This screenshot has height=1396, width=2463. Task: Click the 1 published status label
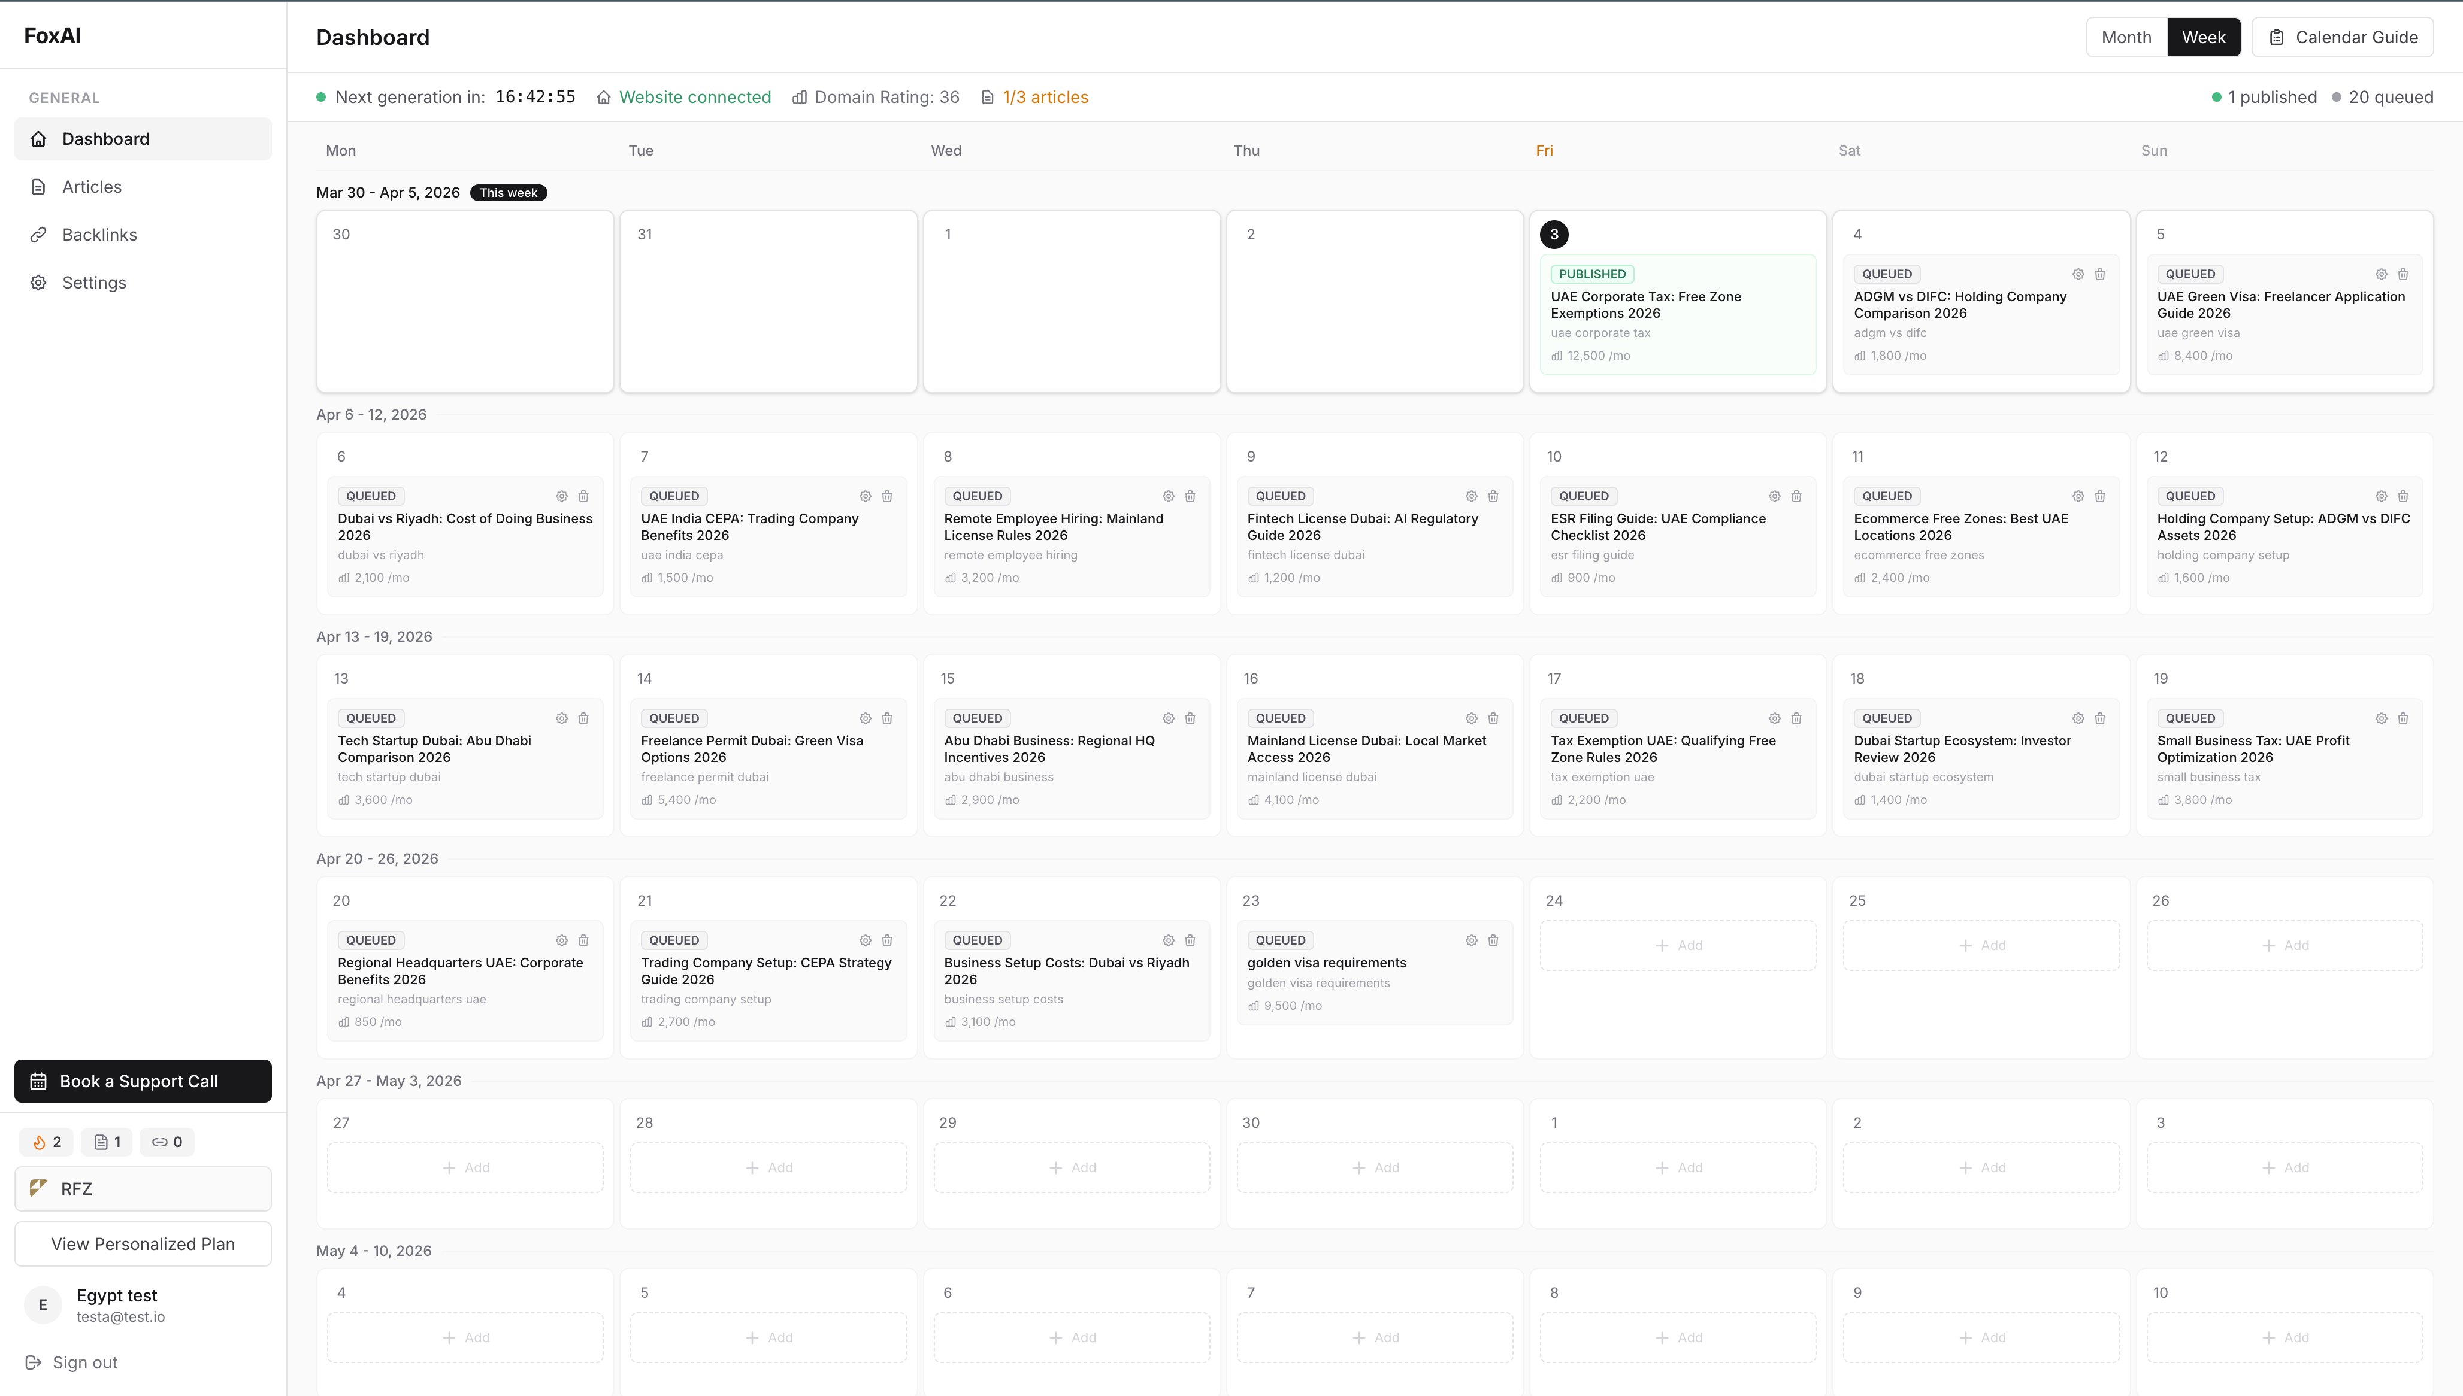pos(2264,98)
